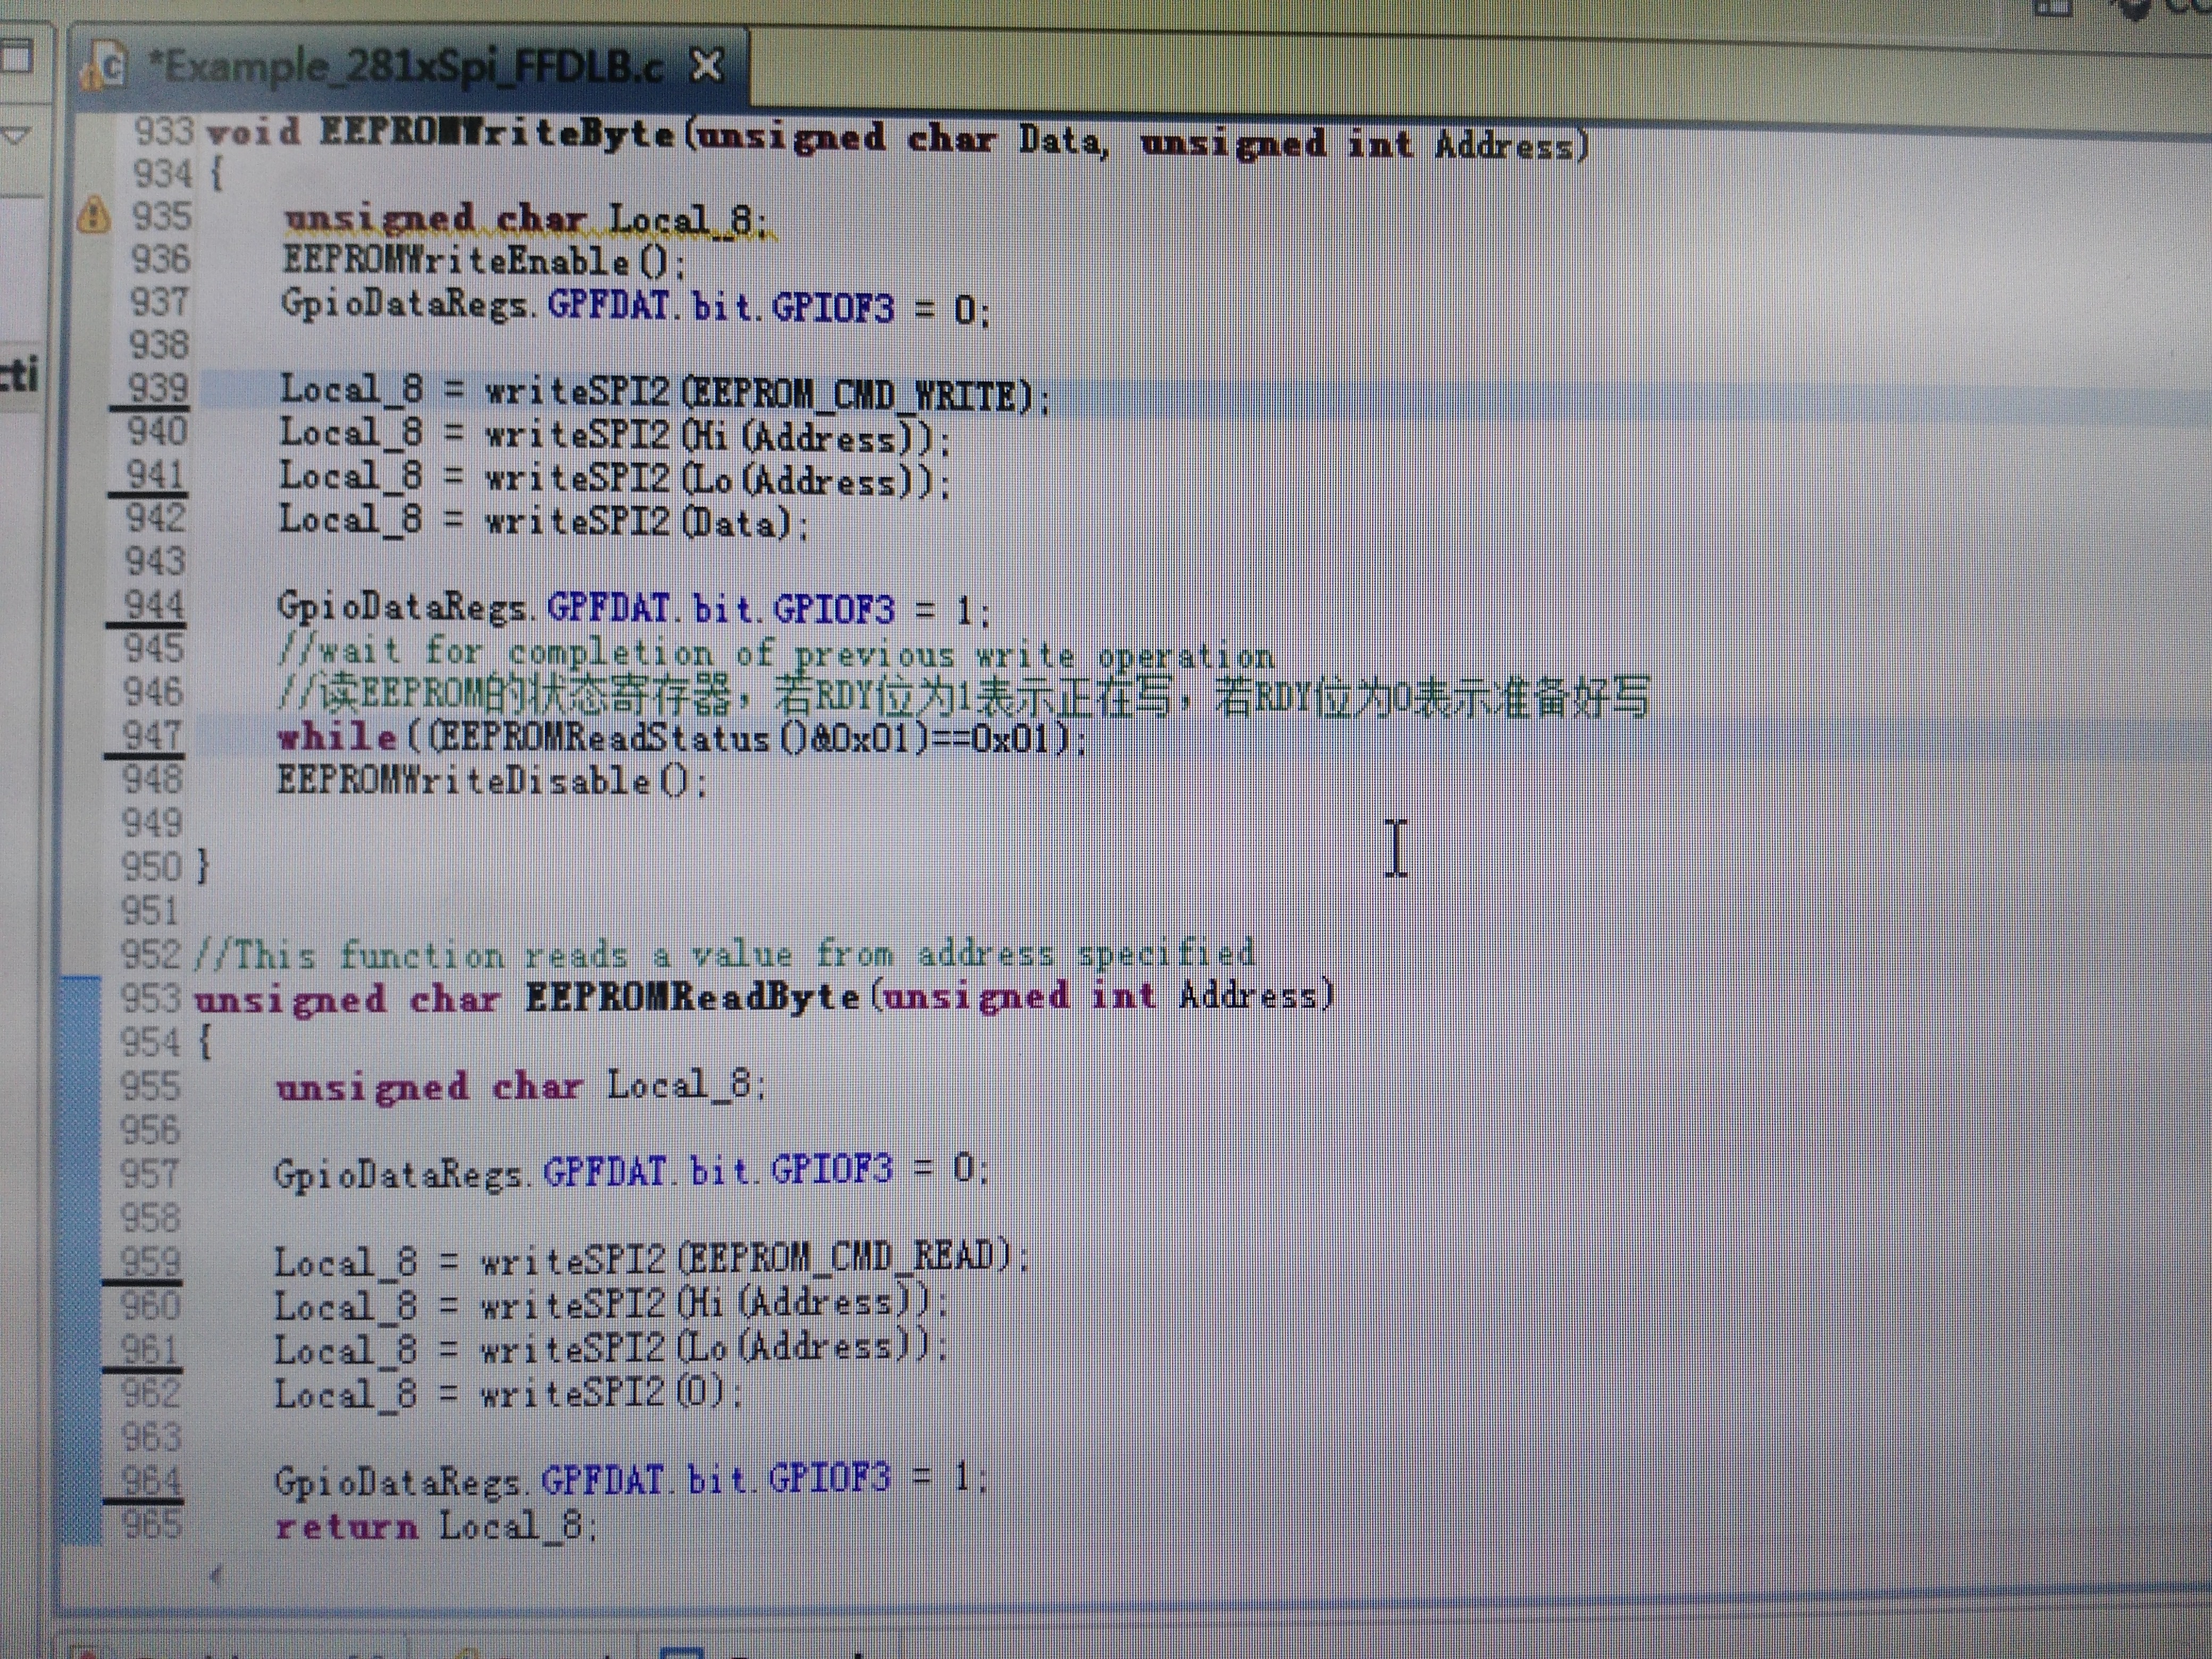Click line number 959 in the gutter
The height and width of the screenshot is (1659, 2212).
tap(150, 1261)
